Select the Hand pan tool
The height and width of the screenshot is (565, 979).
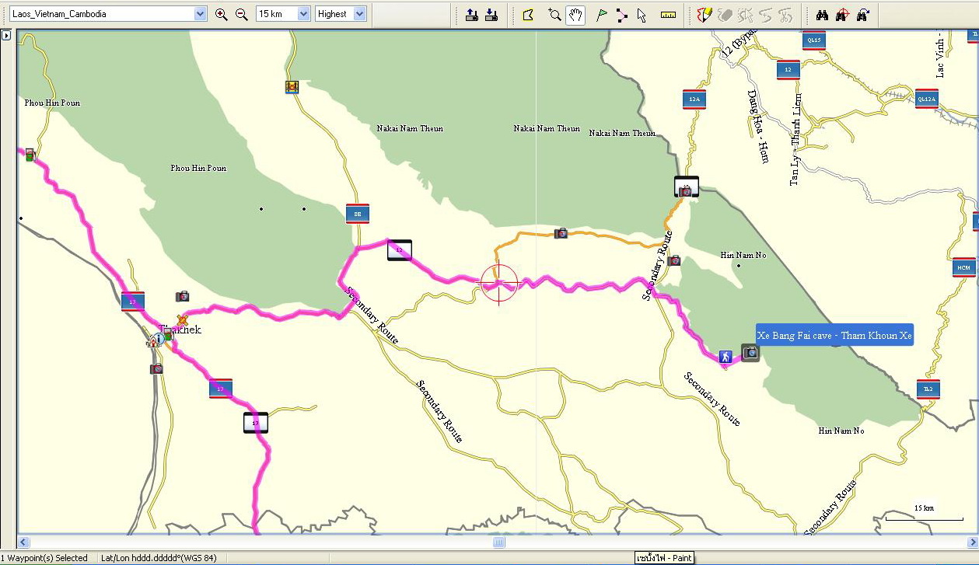575,14
